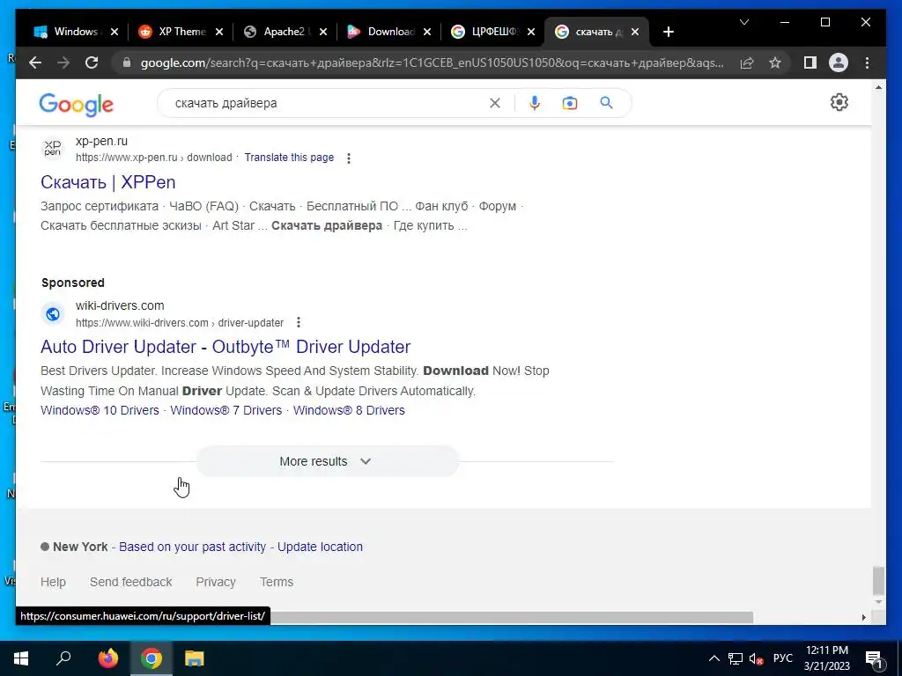Viewport: 902px width, 676px height.
Task: Open Auto Driver Updater Outbyte ad
Action: point(225,347)
